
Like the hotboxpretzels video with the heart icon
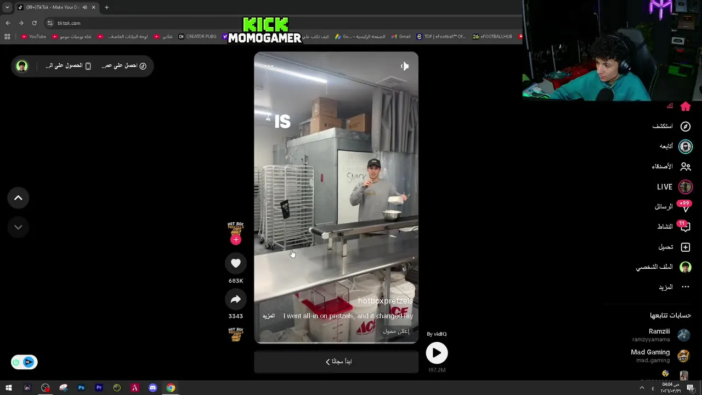tap(236, 263)
